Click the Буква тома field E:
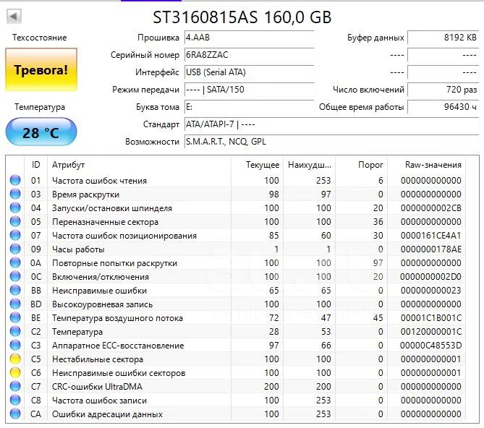484x428 pixels. tap(249, 107)
